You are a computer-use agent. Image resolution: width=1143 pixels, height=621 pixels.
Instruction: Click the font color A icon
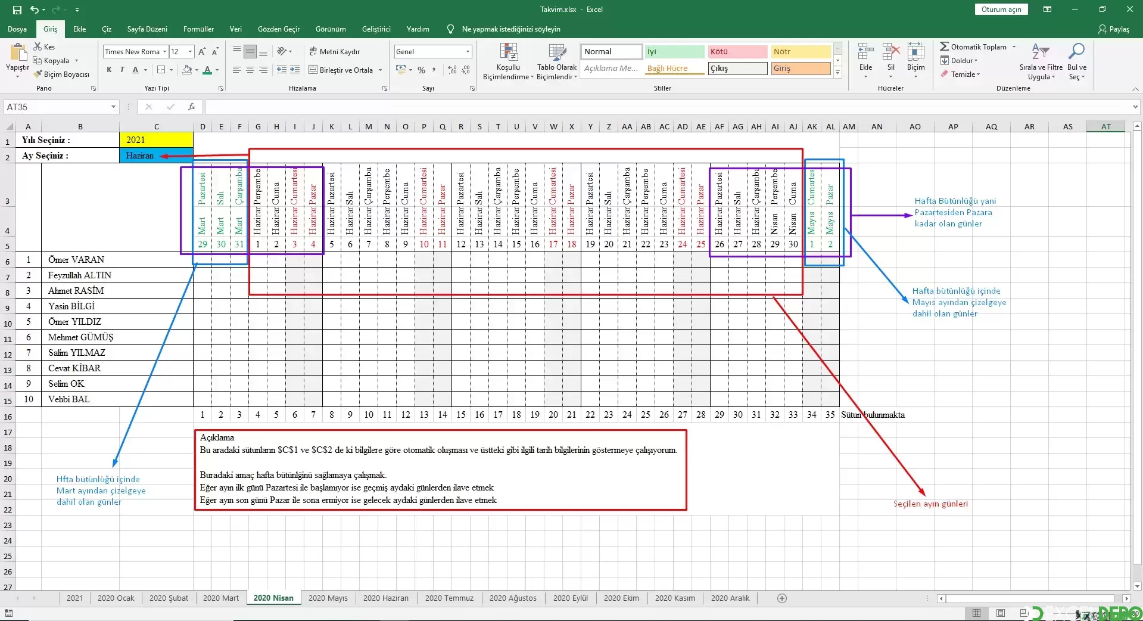(207, 70)
